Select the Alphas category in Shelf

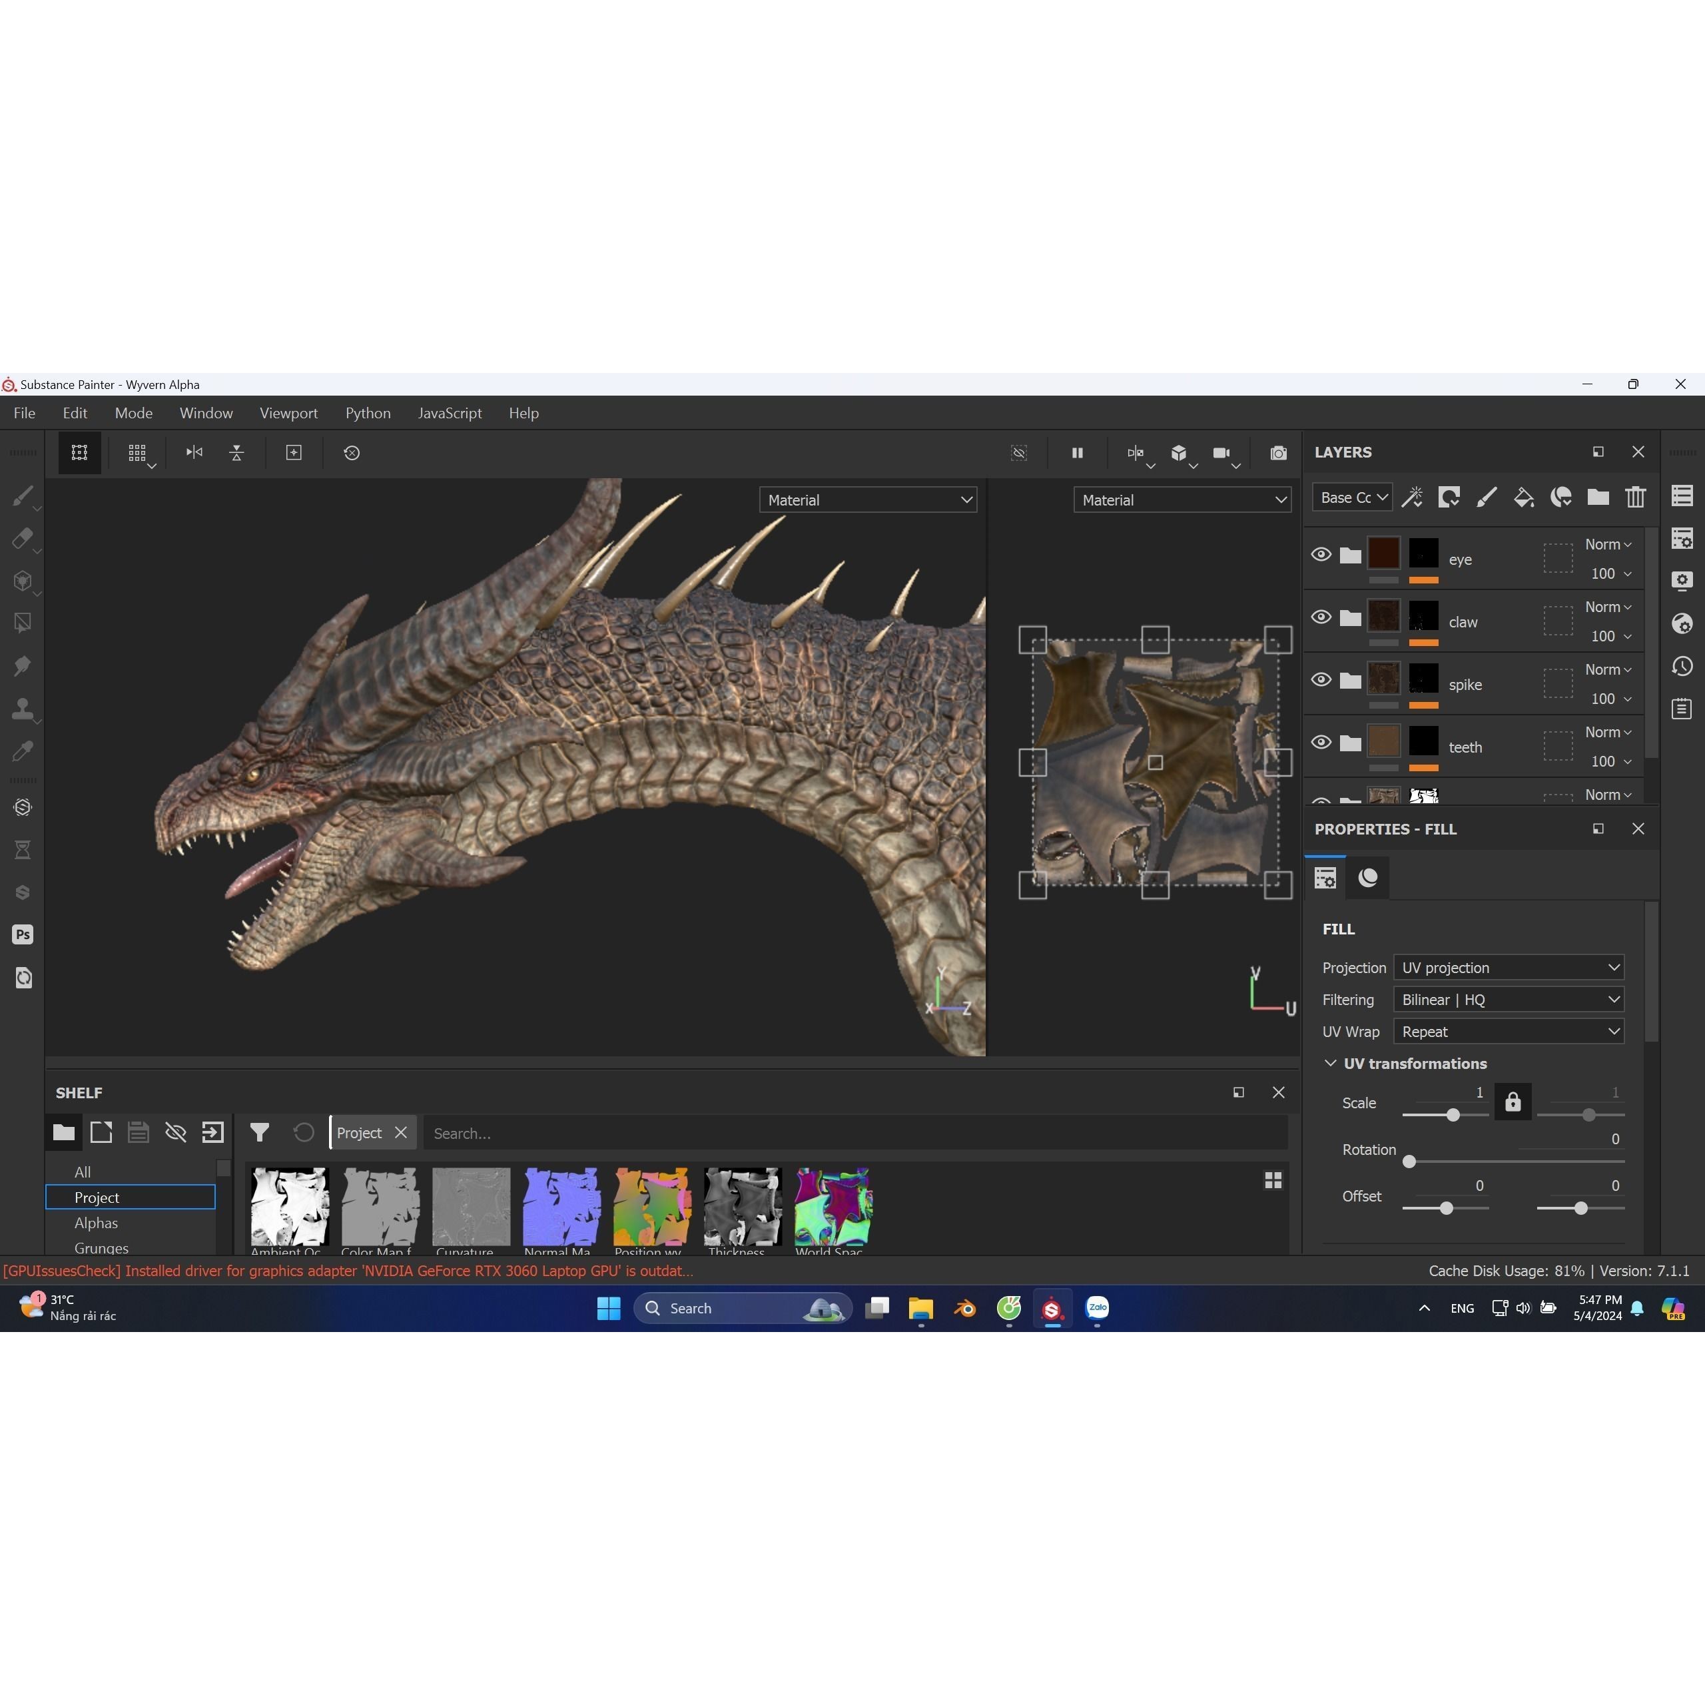point(96,1223)
